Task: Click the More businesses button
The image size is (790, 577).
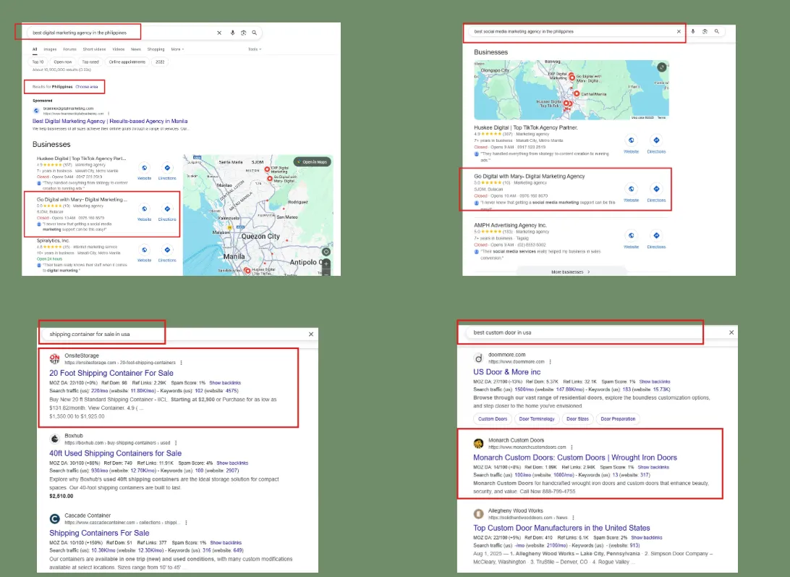Action: (x=571, y=272)
